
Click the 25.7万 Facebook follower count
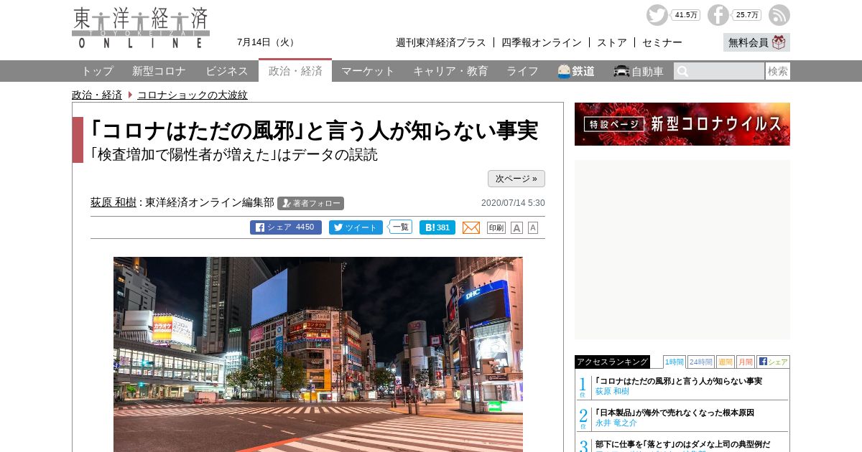coord(747,15)
